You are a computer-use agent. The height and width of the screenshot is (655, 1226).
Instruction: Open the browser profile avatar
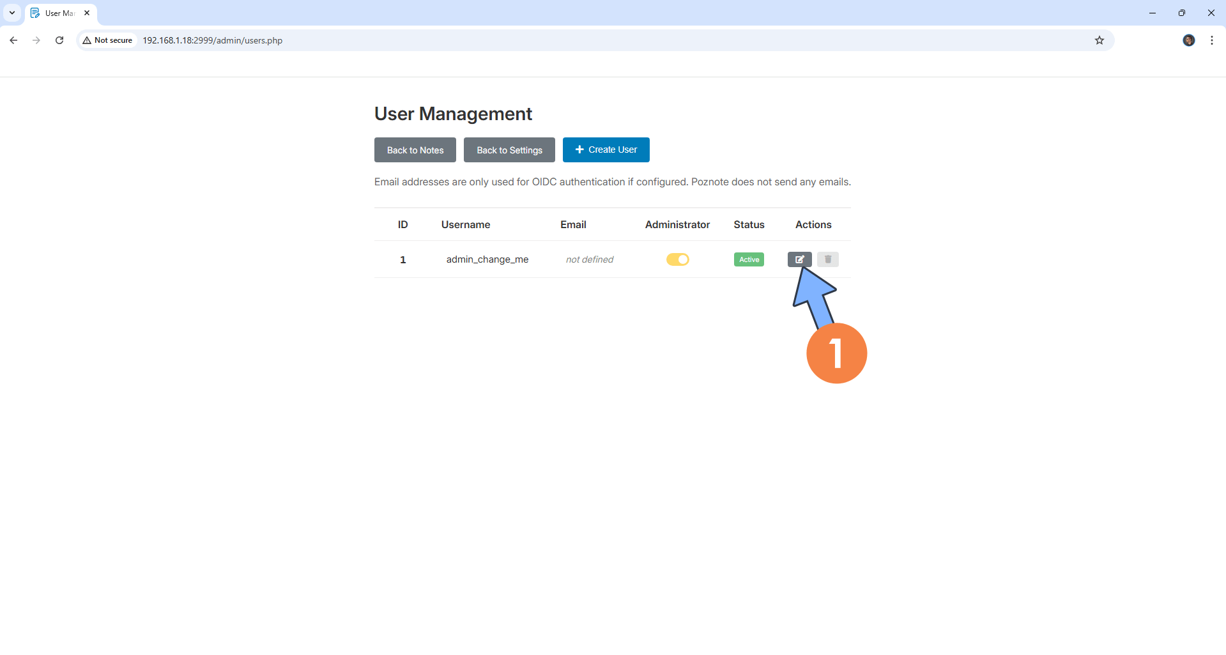pyautogui.click(x=1188, y=40)
